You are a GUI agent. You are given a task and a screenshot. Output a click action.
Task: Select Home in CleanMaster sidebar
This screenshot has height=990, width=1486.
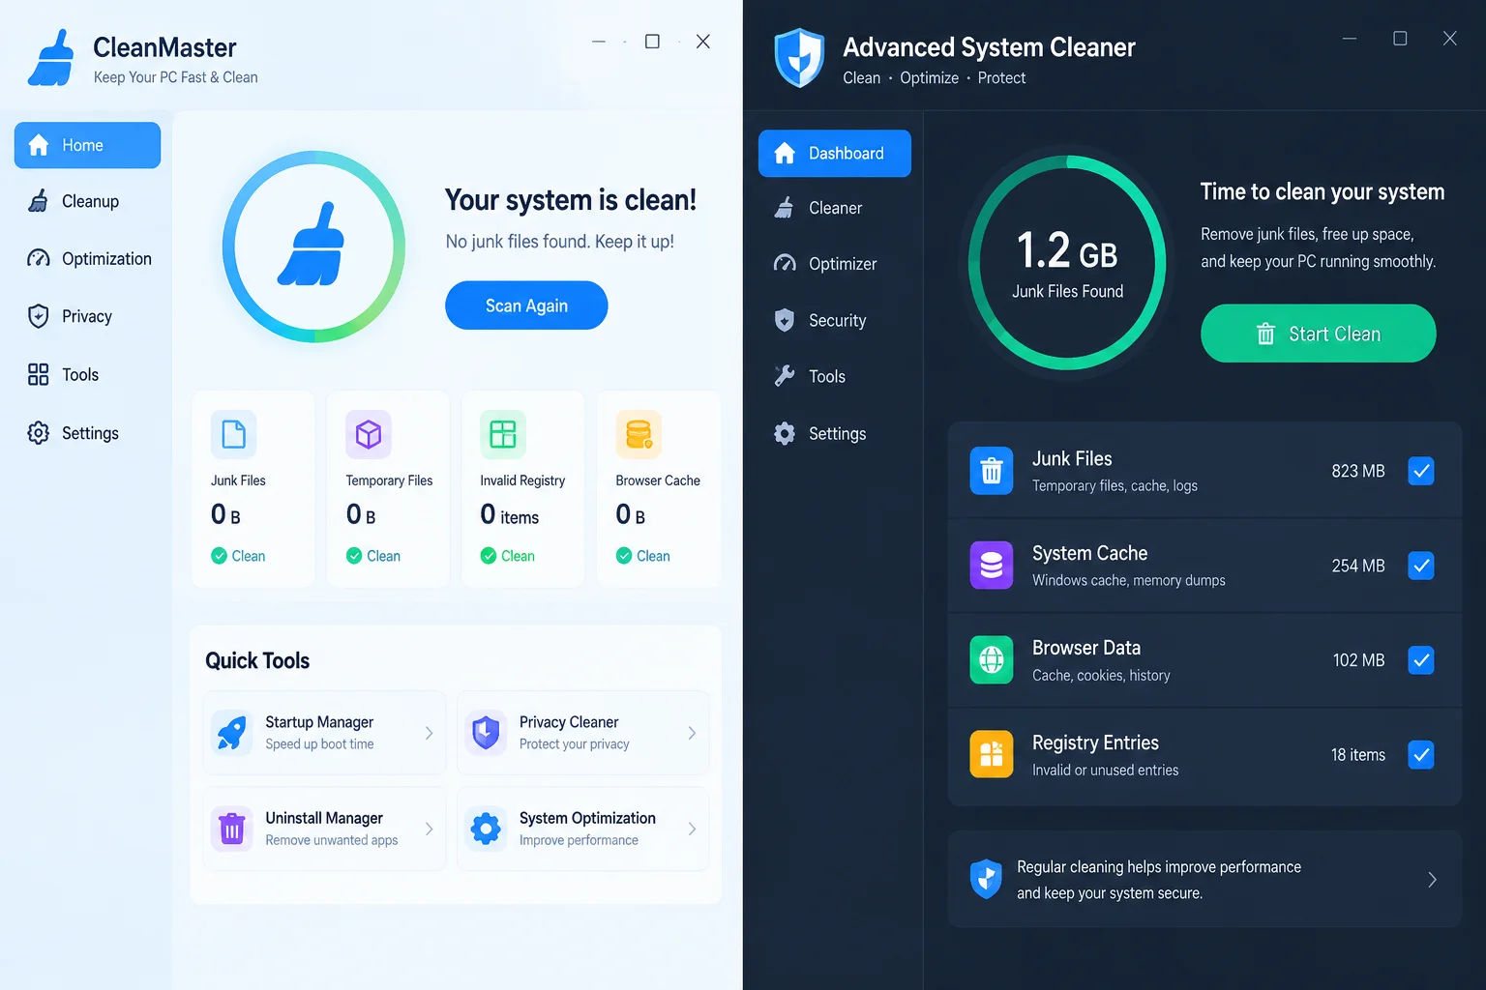click(87, 145)
